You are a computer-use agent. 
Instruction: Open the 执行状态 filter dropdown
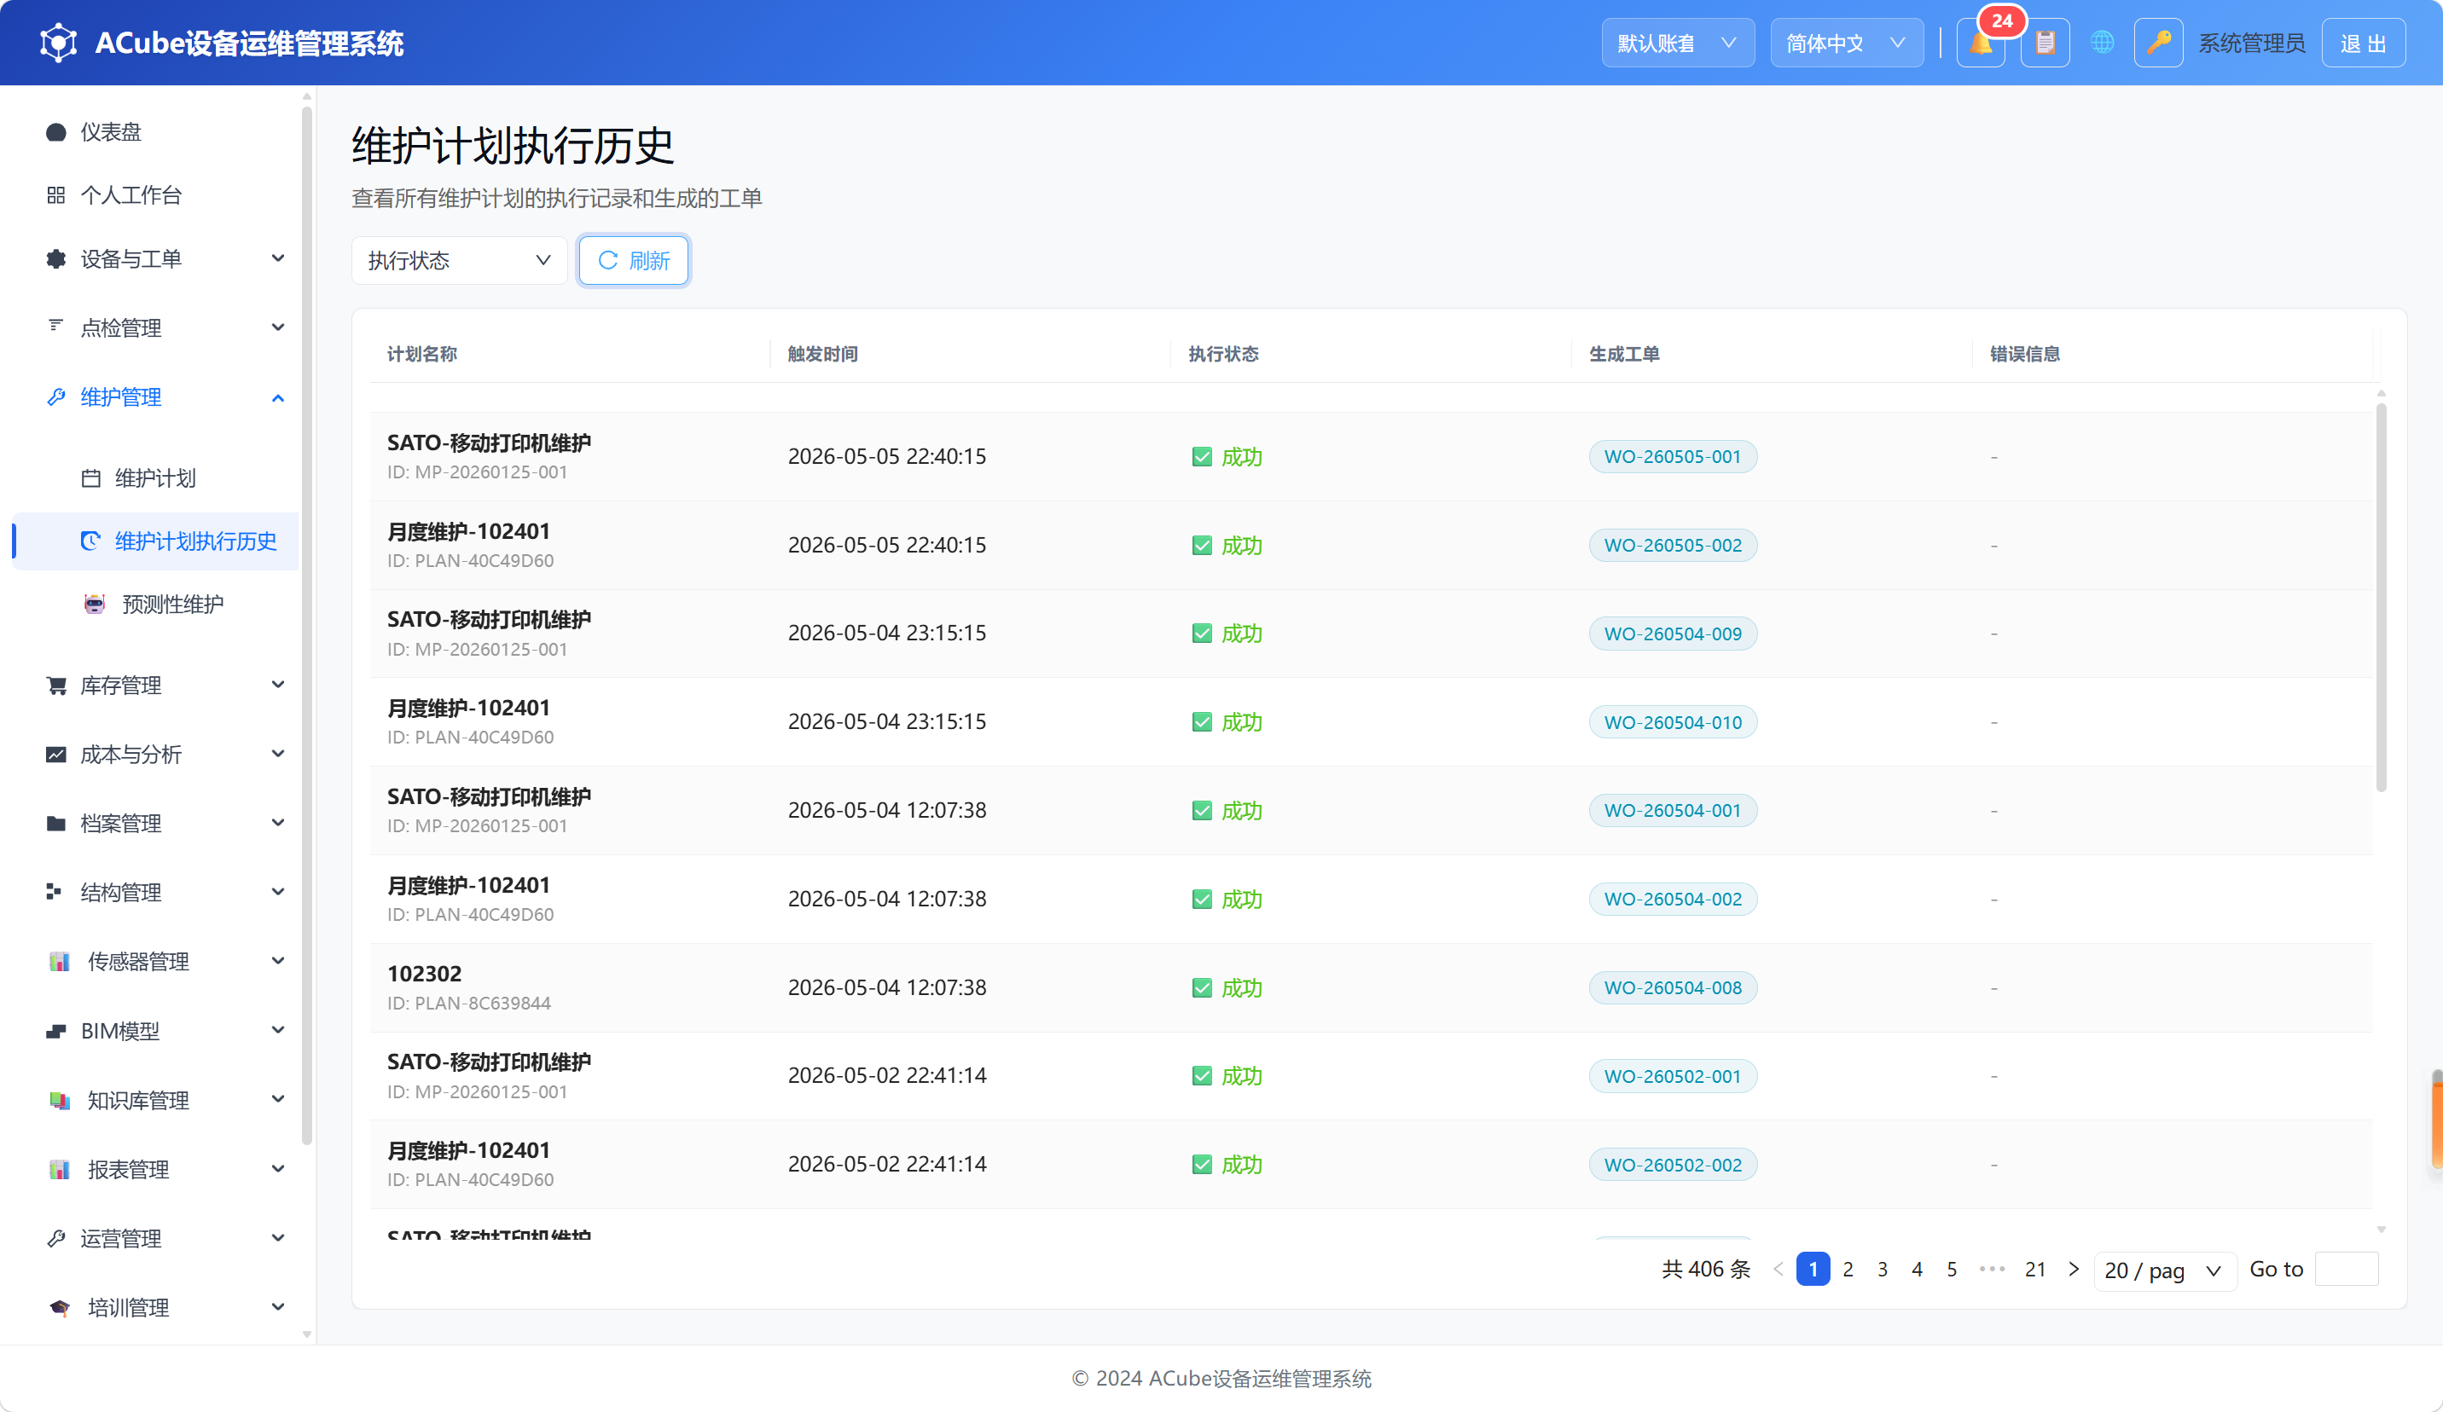(459, 261)
